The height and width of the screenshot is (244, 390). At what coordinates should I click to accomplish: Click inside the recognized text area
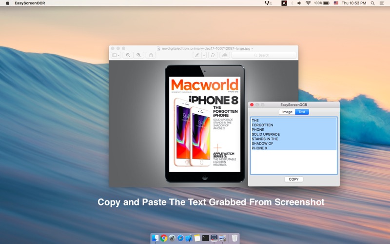click(x=294, y=145)
